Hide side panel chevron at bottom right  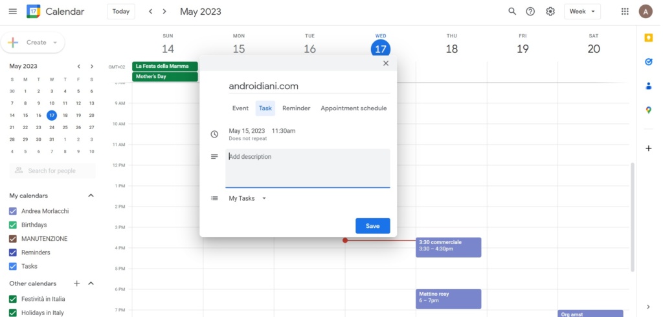(x=649, y=307)
